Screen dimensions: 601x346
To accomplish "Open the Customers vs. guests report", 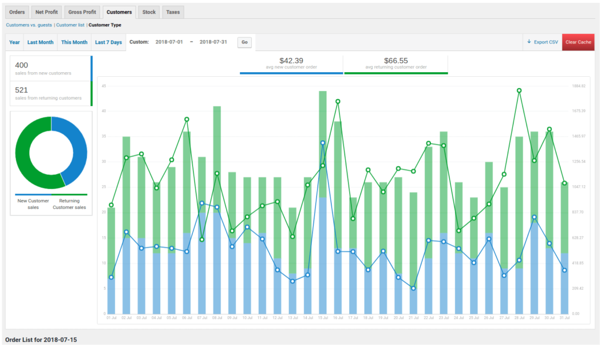I will (29, 25).
